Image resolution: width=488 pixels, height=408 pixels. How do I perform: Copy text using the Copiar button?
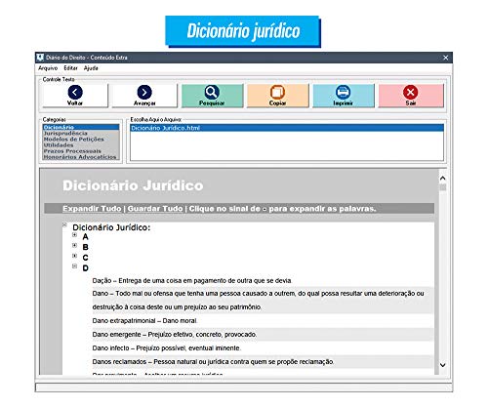278,96
